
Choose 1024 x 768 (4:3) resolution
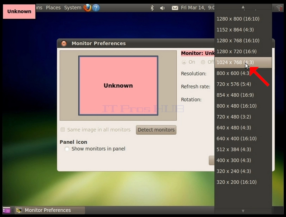point(243,62)
